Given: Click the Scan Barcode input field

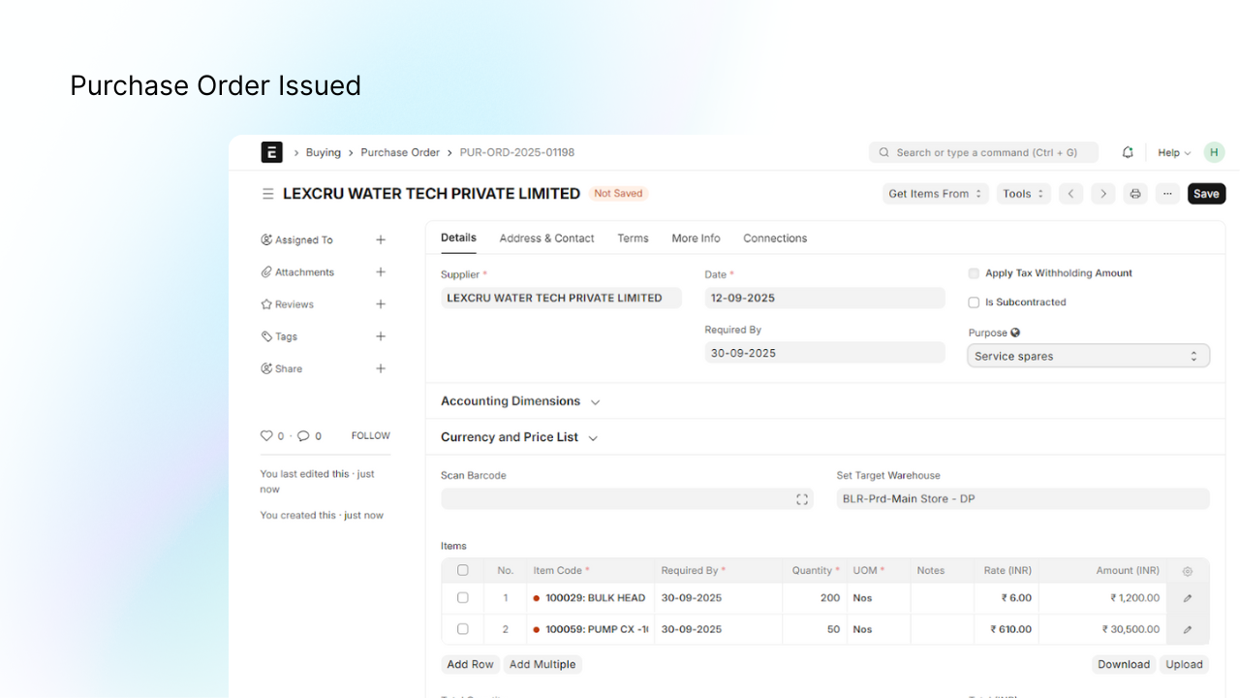Looking at the screenshot, I should tap(627, 499).
